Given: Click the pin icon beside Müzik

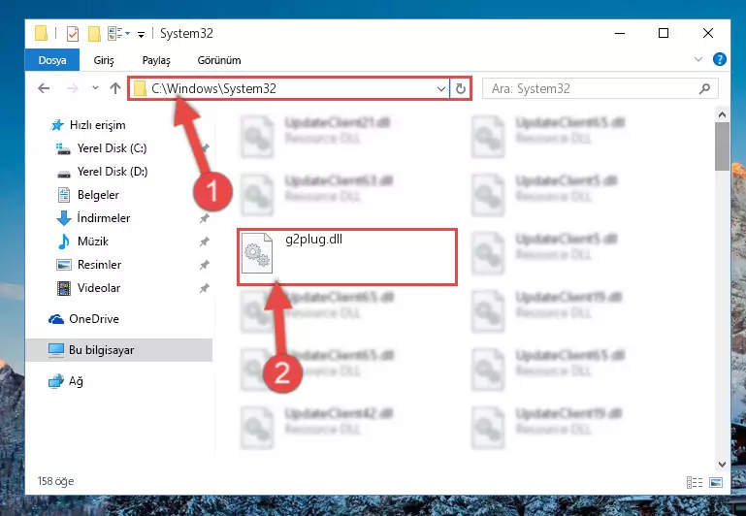Looking at the screenshot, I should coord(204,242).
